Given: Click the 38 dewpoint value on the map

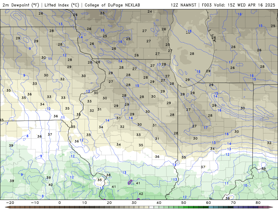Looking at the screenshot, I should [x=108, y=175].
